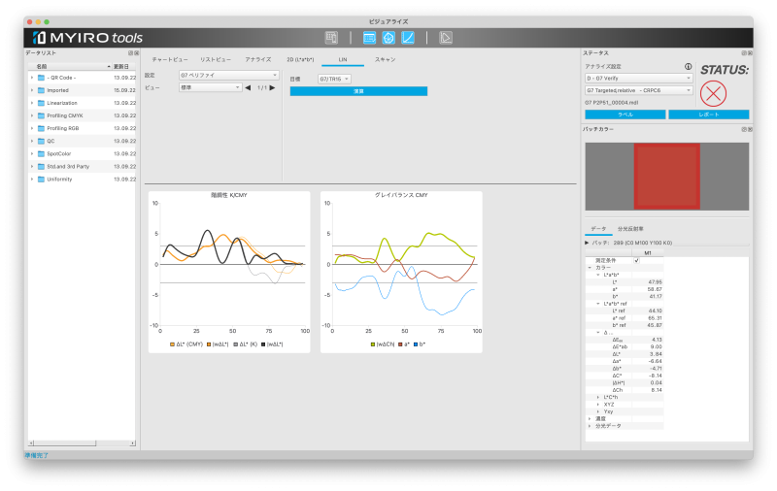Image resolution: width=777 pixels, height=491 pixels.
Task: Expand the - QR Code - folder
Action: point(32,78)
